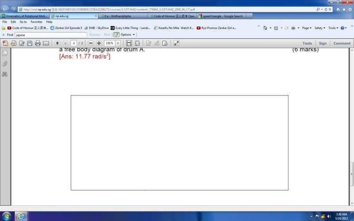The image size is (354, 221).
Task: Open the Zenkai Girl Episode 5 bookmark
Action: coord(66,28)
